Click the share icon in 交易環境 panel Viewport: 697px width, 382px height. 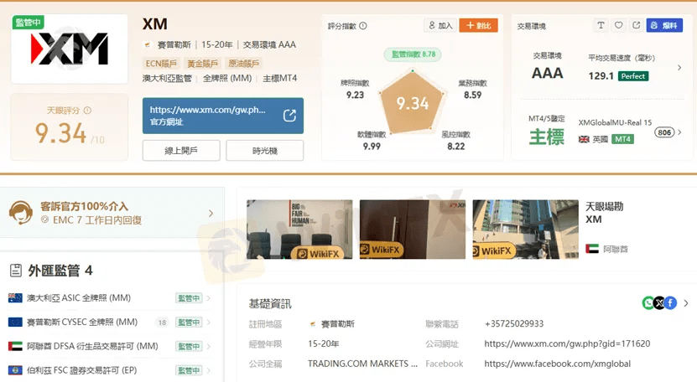coord(636,25)
